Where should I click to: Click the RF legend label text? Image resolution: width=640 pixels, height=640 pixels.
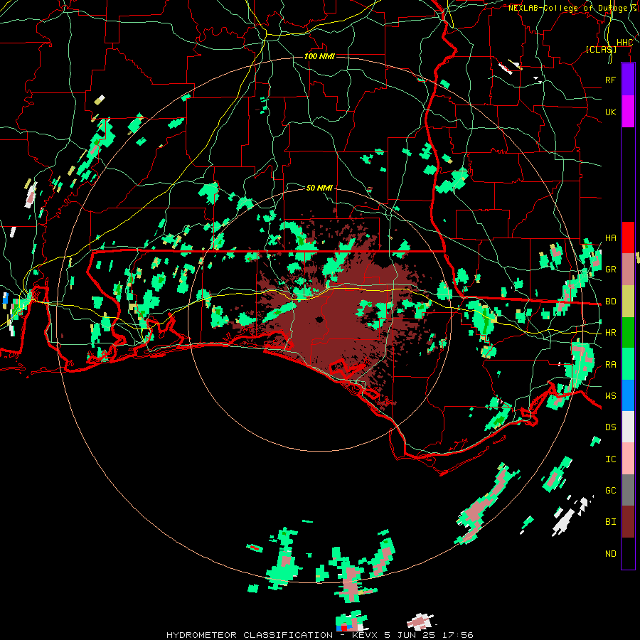coord(610,80)
